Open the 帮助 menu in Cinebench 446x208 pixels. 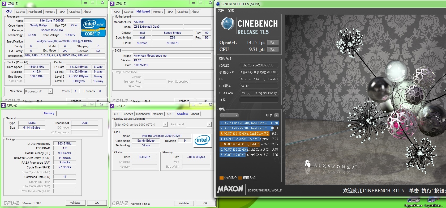(231, 10)
